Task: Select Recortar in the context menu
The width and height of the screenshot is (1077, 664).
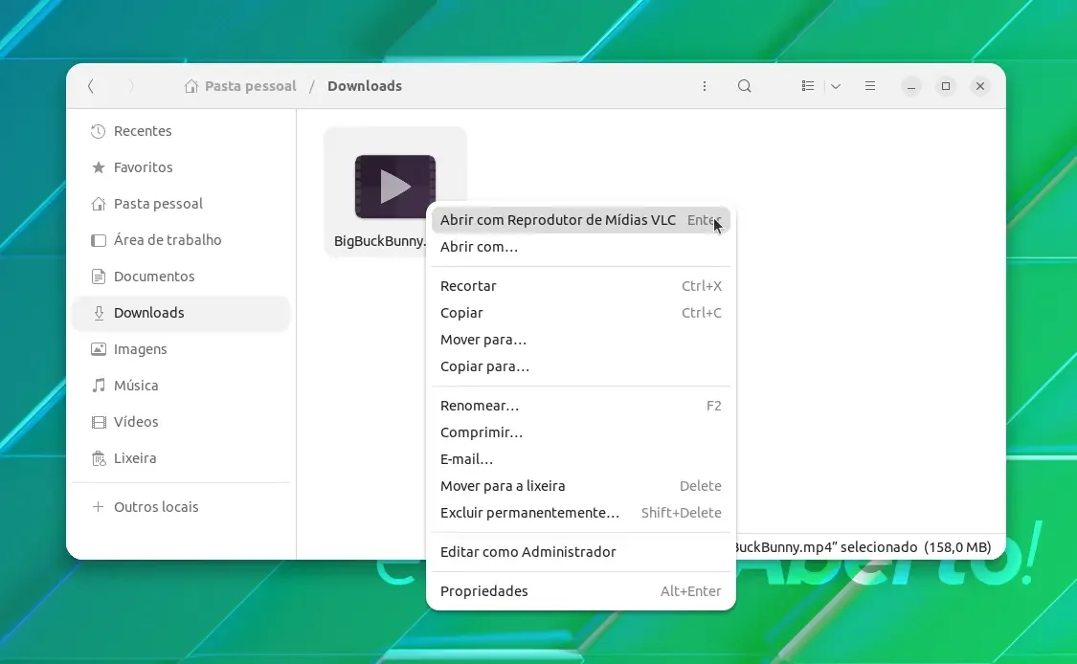Action: (580, 286)
